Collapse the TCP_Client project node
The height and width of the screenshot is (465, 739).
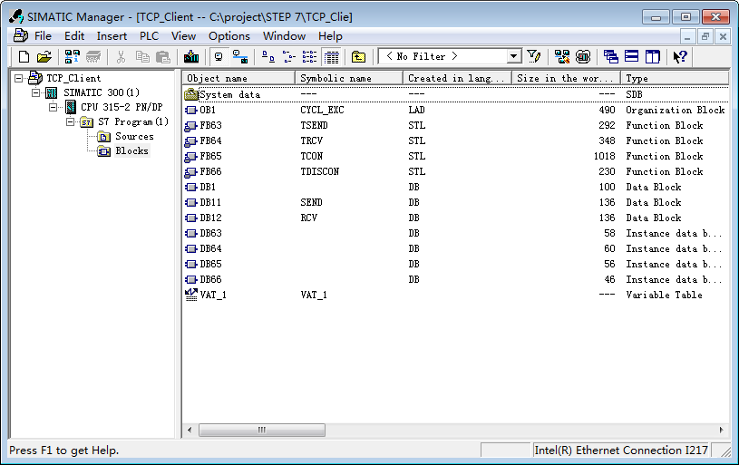(18, 78)
